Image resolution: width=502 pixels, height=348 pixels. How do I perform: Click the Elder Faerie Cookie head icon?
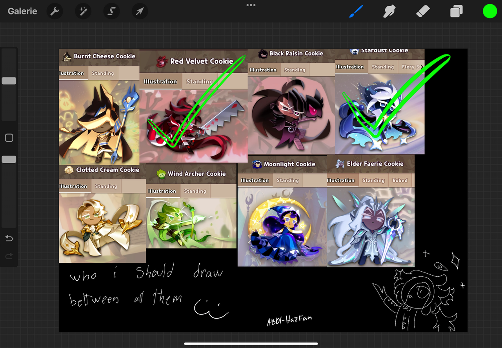click(x=340, y=164)
